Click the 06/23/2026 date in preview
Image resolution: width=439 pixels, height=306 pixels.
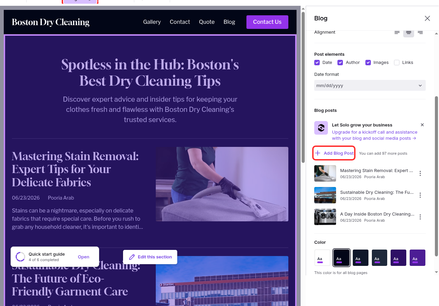coord(26,198)
